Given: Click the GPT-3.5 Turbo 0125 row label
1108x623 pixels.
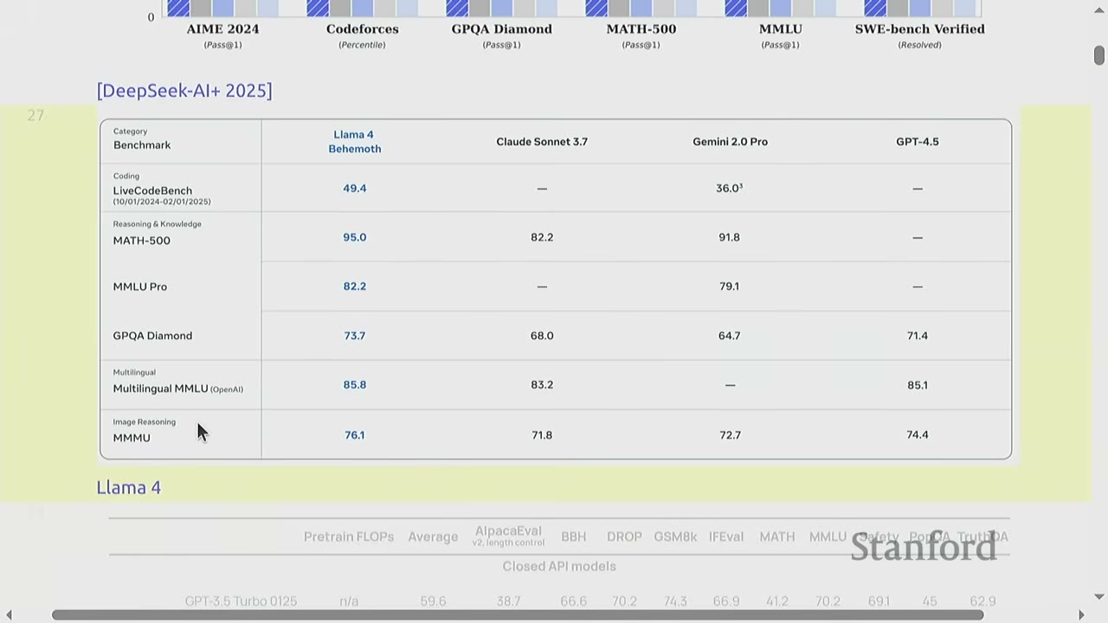Looking at the screenshot, I should (241, 601).
